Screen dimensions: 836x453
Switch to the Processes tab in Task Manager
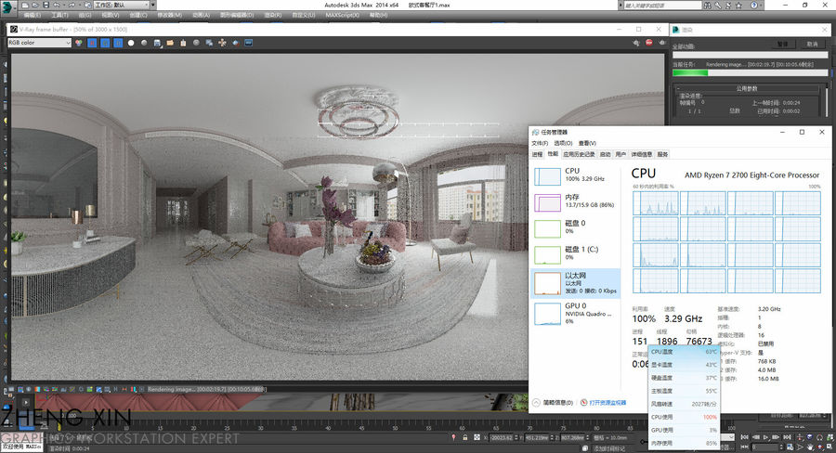[537, 154]
